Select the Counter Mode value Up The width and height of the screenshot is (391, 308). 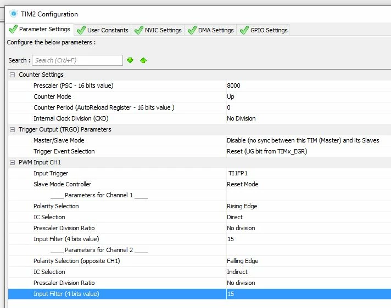click(231, 96)
